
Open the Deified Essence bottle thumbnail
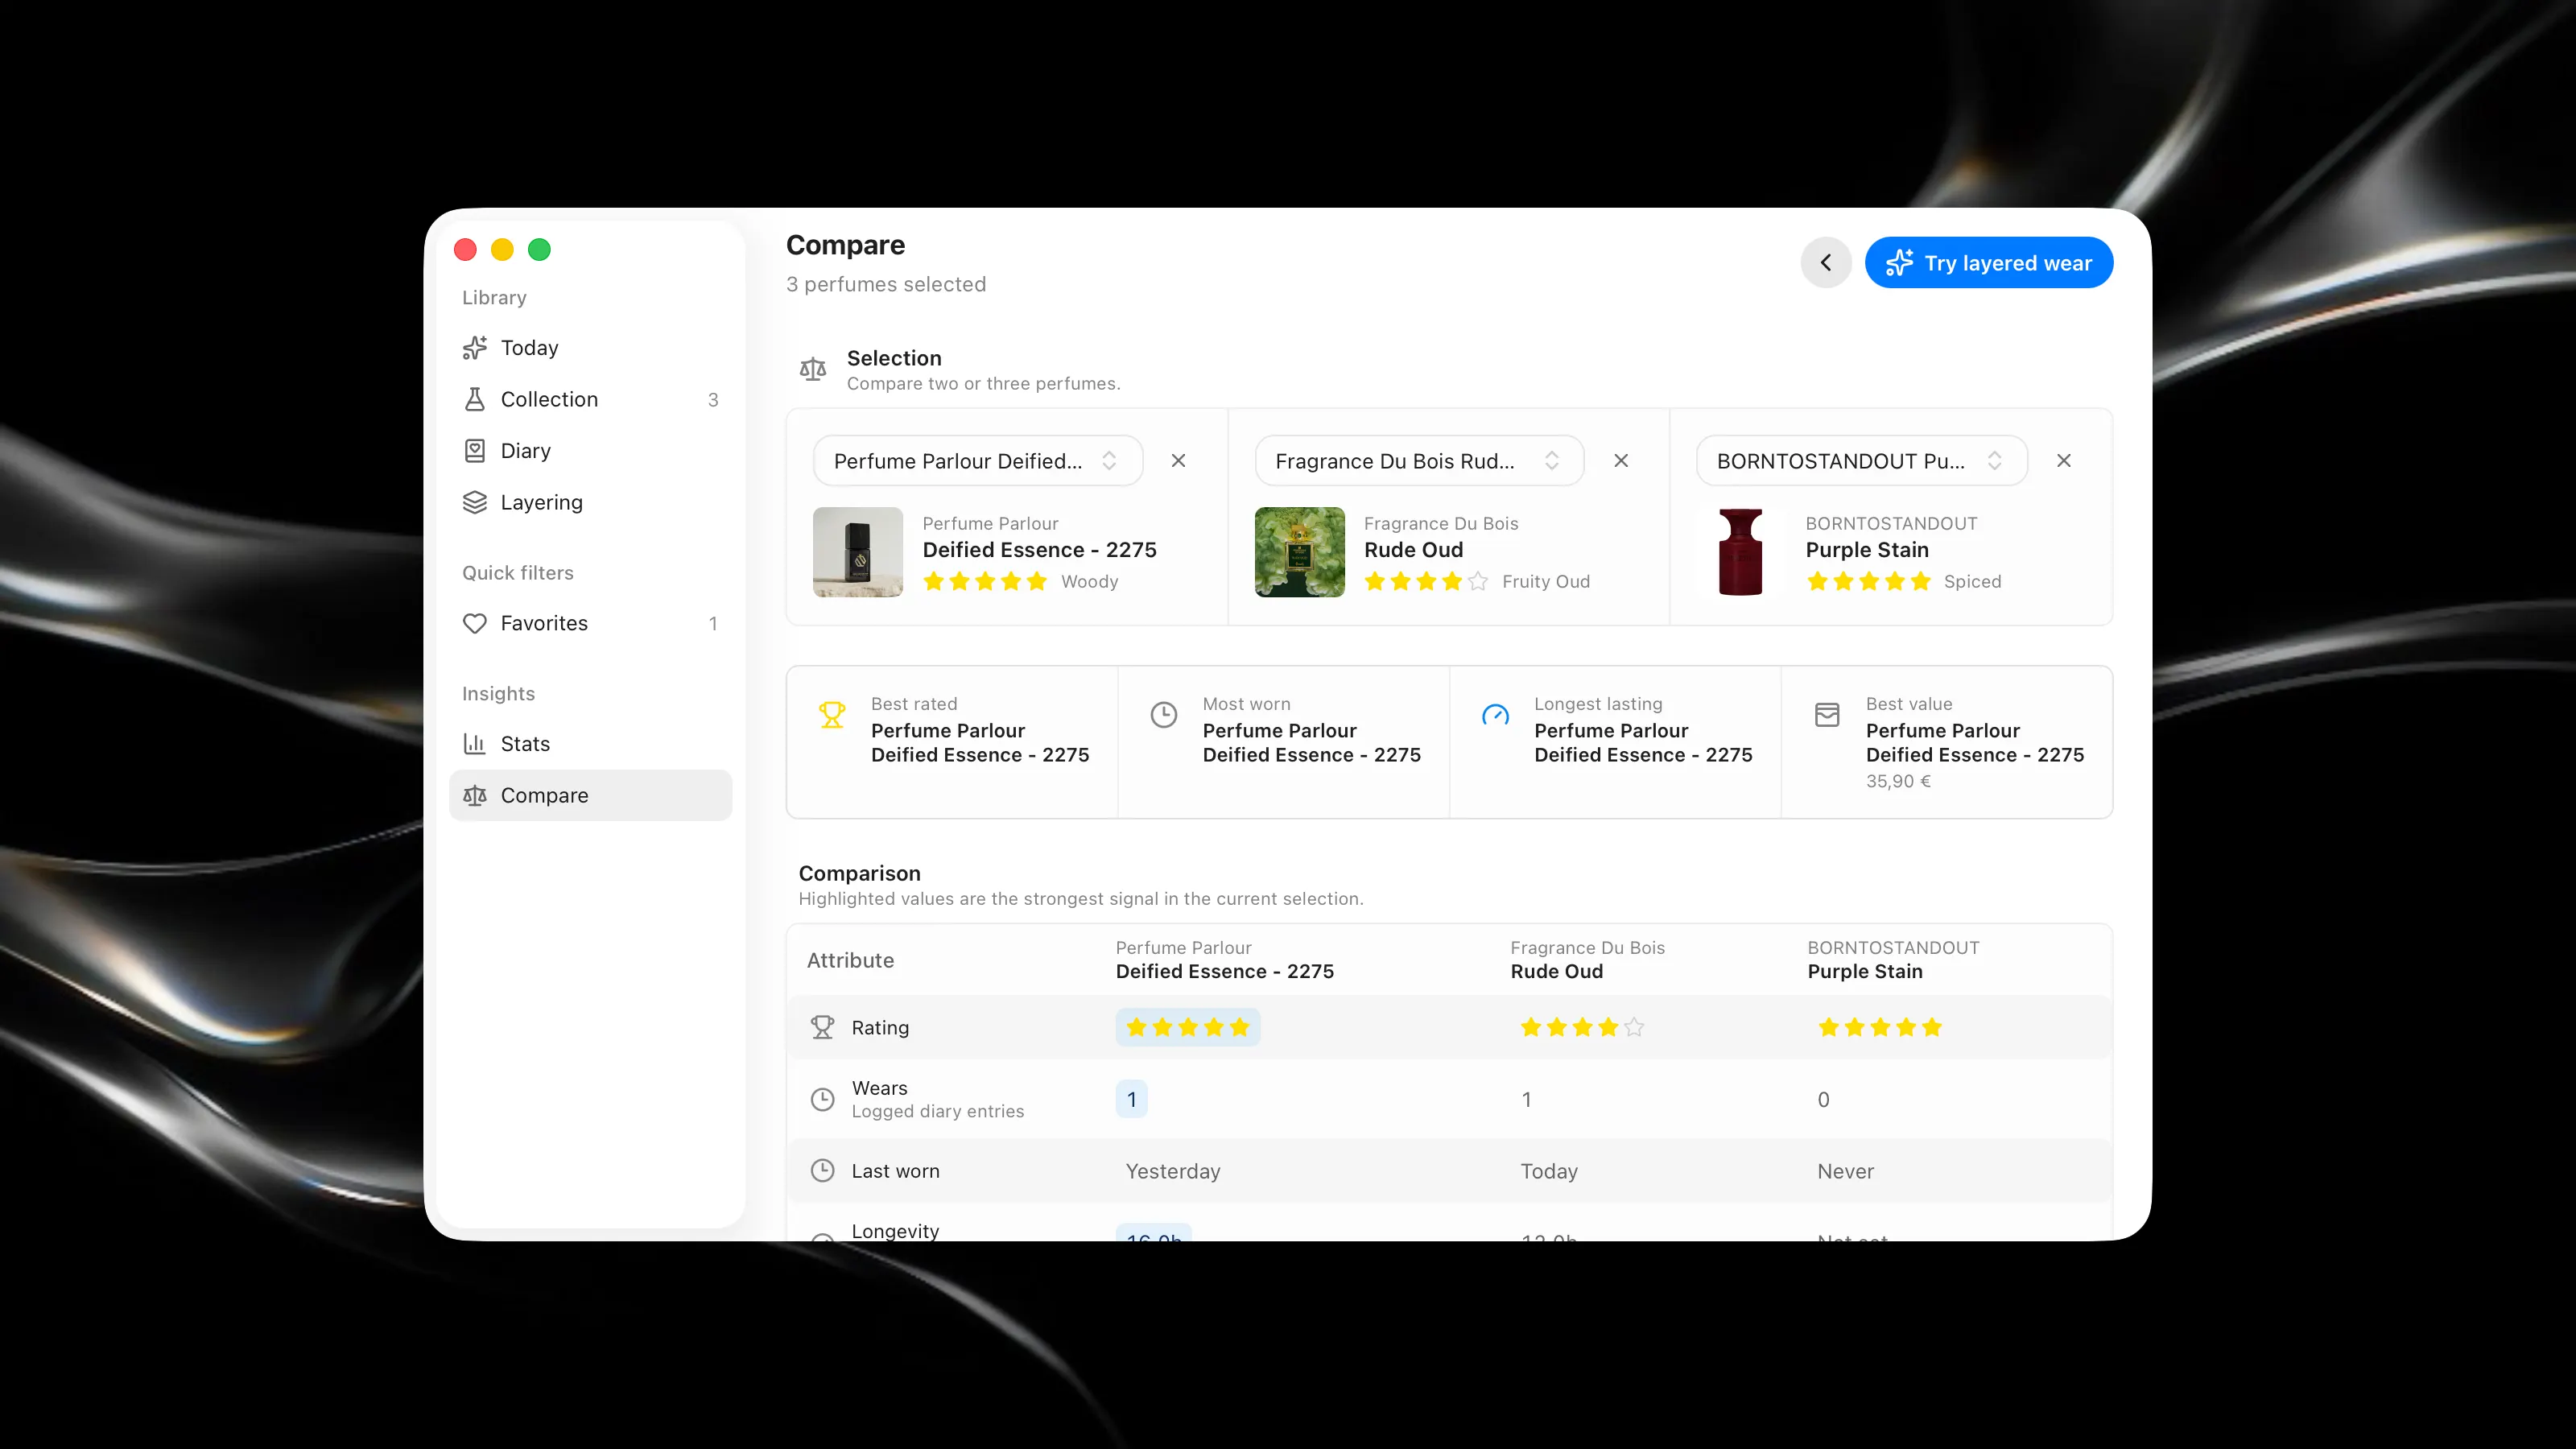point(858,552)
